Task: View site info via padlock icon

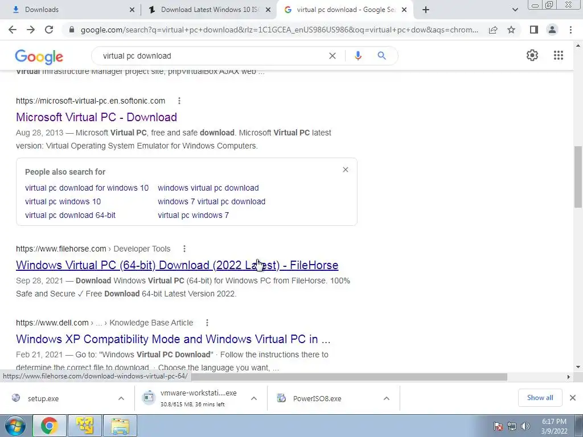Action: click(x=72, y=30)
